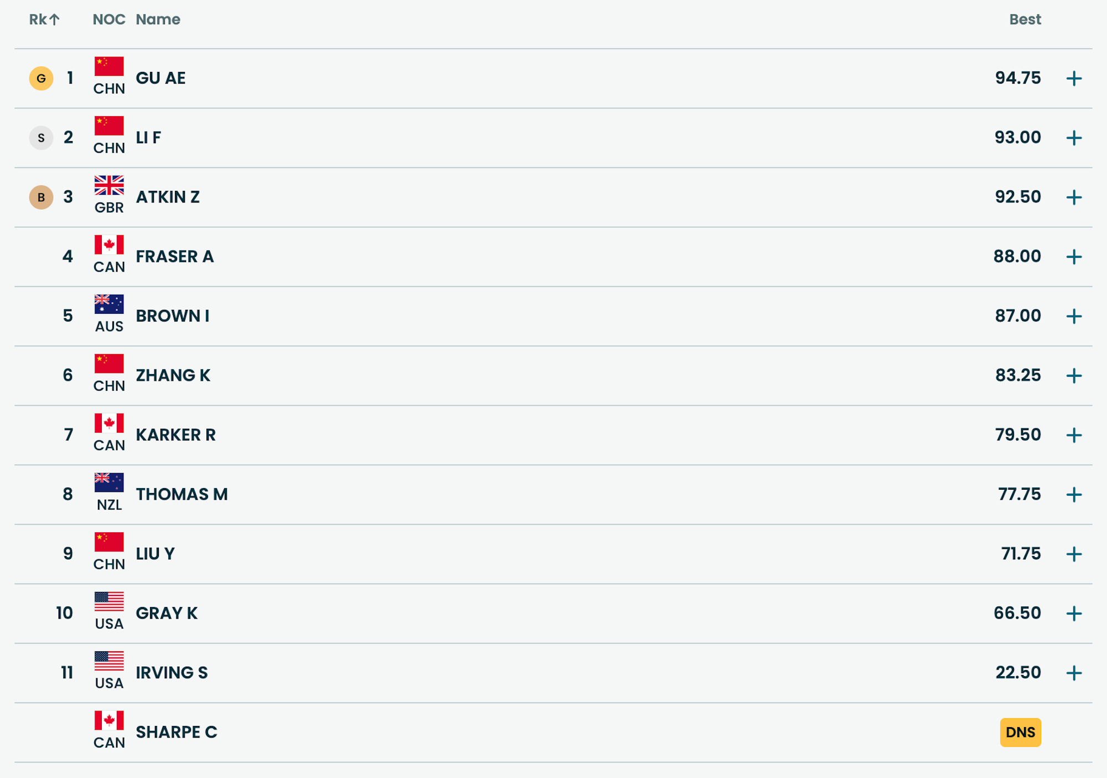Click USA flag next to GRAY K

[x=109, y=601]
